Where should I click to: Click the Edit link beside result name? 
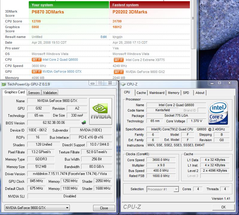(x=104, y=37)
